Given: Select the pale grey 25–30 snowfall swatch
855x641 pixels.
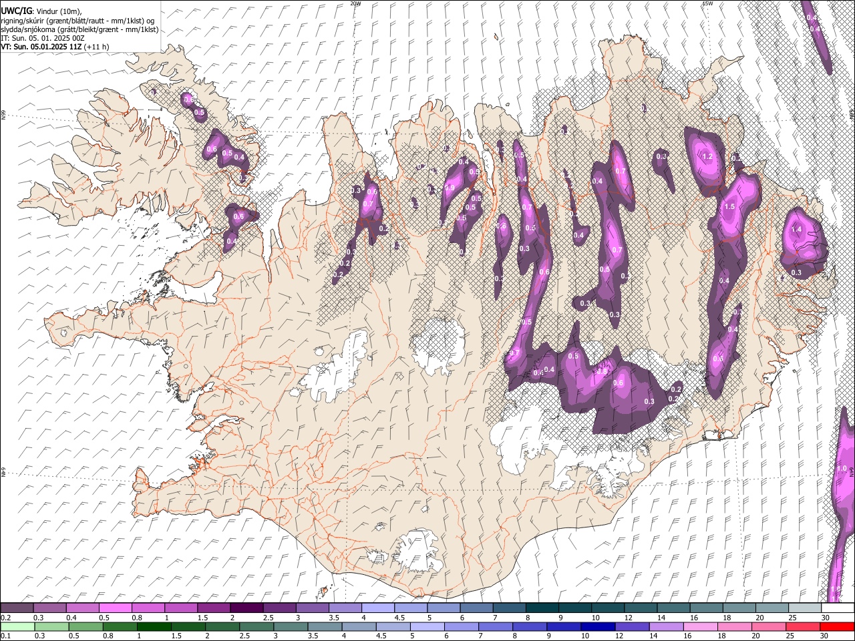Looking at the screenshot, I should tap(805, 608).
